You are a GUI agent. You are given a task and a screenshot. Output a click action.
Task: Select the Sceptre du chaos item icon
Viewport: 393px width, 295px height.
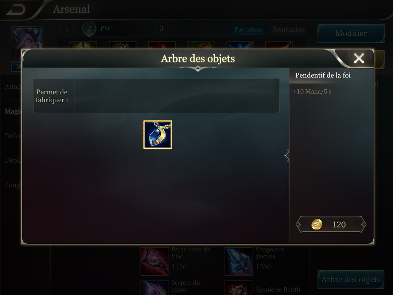pos(155,288)
